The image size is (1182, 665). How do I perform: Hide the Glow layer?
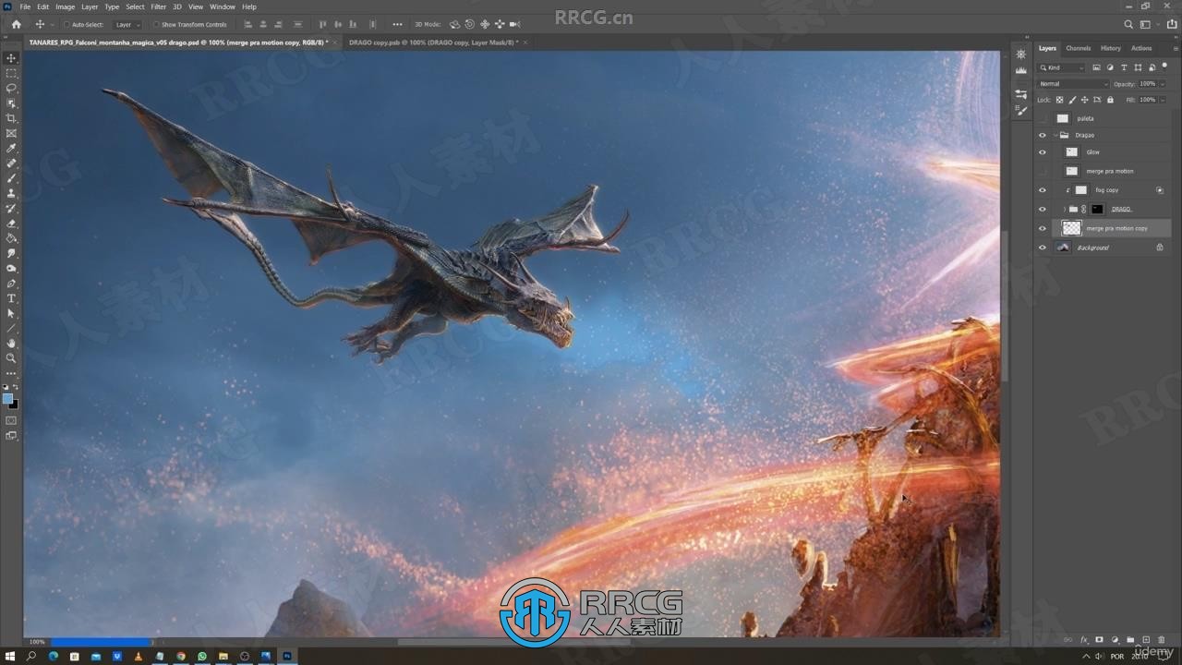coord(1043,152)
